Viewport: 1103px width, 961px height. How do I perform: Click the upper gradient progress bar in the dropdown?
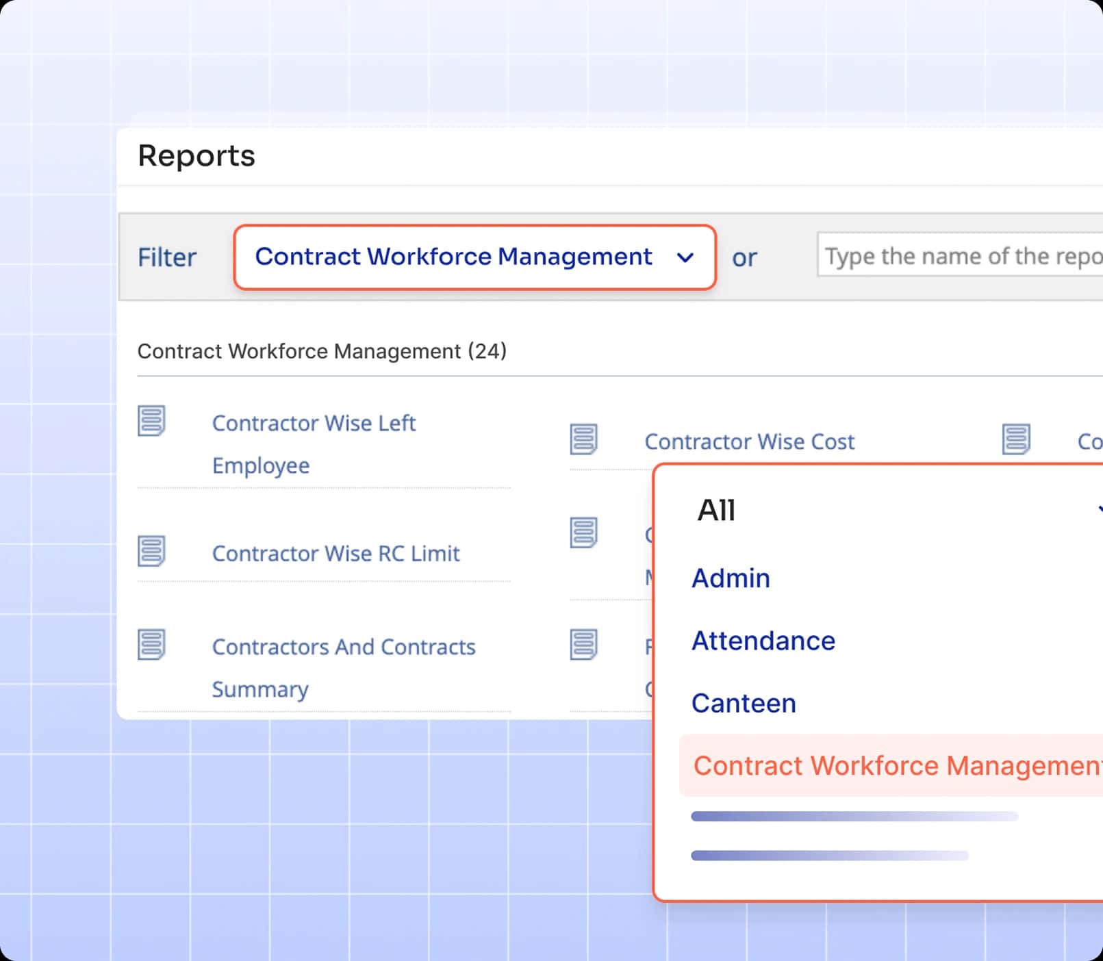(x=854, y=817)
